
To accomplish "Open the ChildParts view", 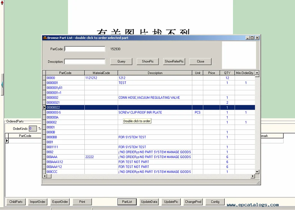I will pyautogui.click(x=16, y=202).
